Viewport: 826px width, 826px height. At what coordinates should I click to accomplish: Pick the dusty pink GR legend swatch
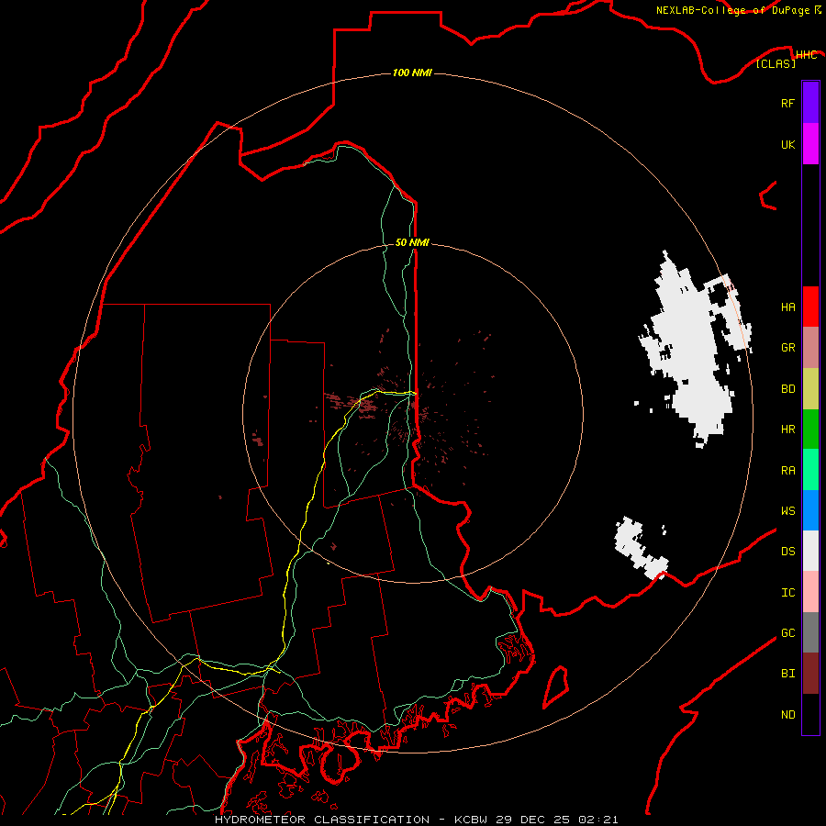810,347
